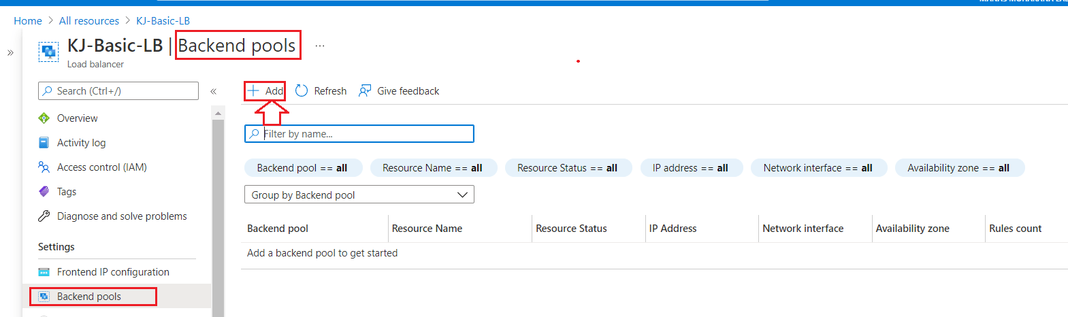Collapse the sidebar with double-left chevron
1068x317 pixels.
click(213, 91)
